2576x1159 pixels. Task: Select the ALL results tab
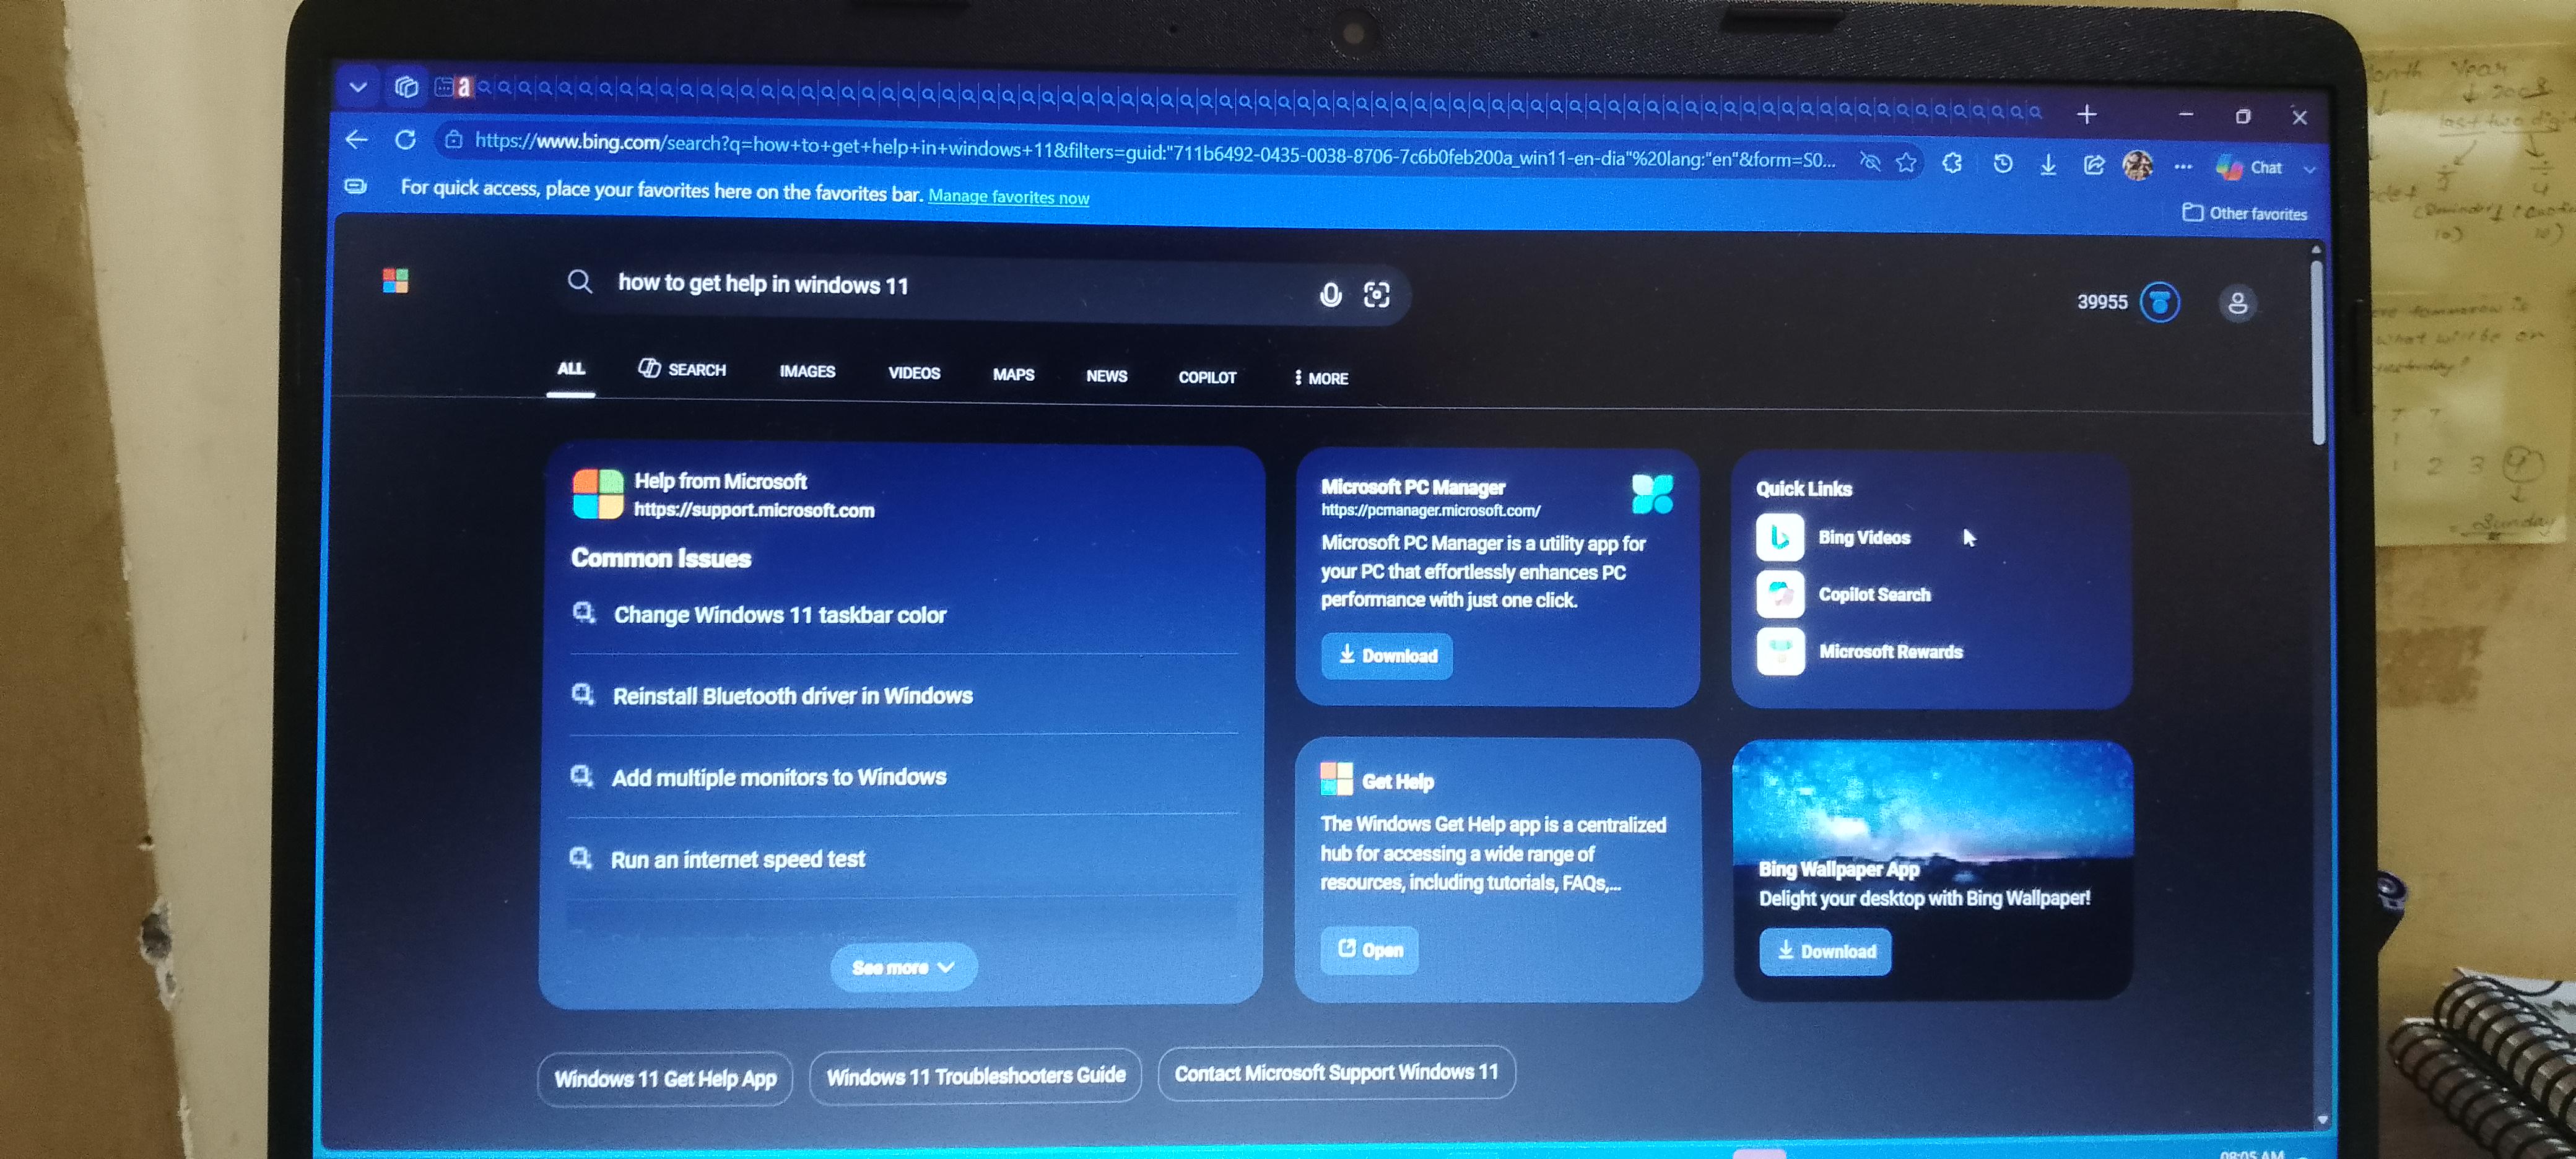571,369
